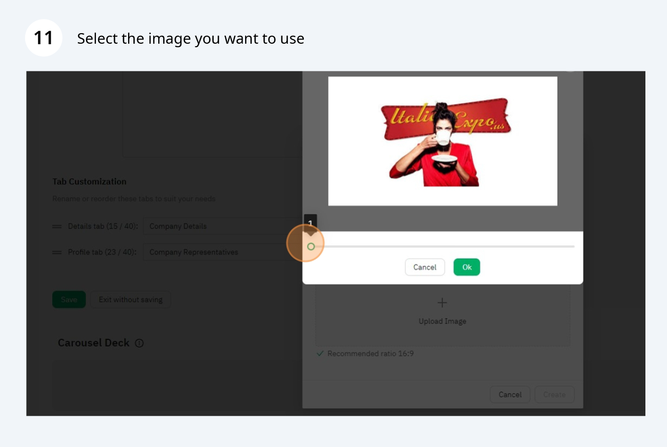Click the checkmark beside Recommended ratio

point(320,354)
